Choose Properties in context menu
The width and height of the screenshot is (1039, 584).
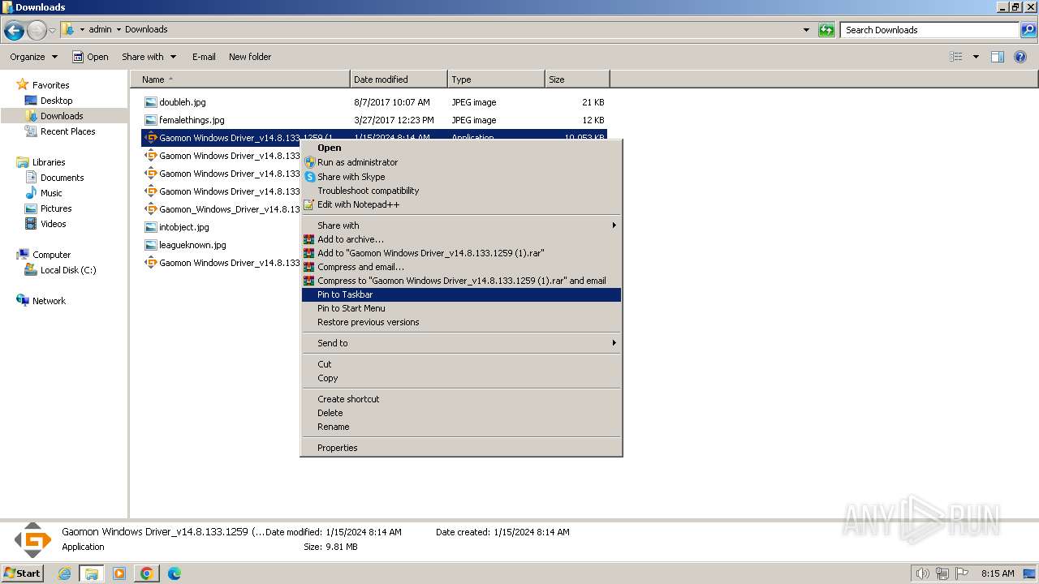coord(461,448)
